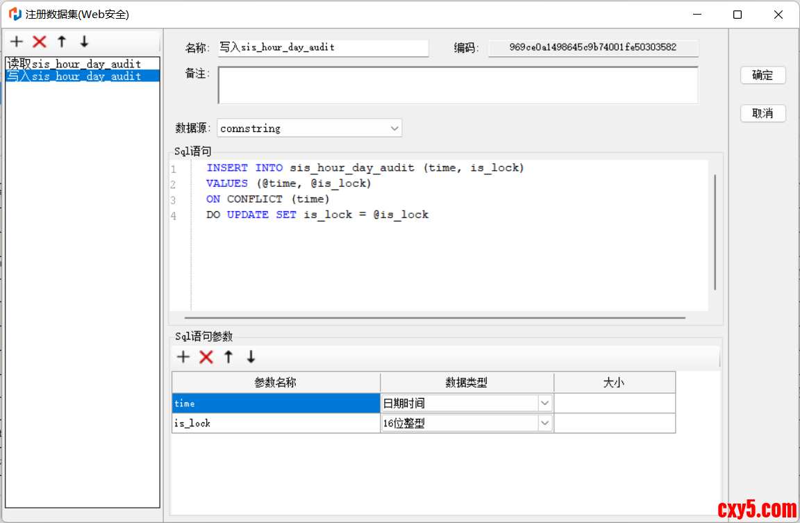Click the 数据类型 column header

tap(467, 383)
